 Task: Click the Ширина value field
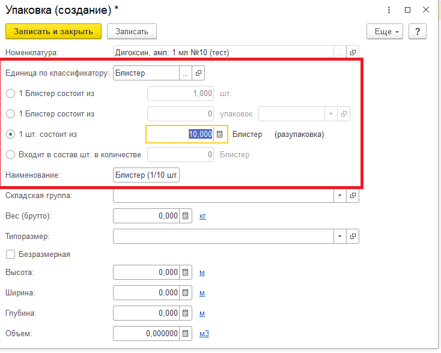click(x=146, y=293)
